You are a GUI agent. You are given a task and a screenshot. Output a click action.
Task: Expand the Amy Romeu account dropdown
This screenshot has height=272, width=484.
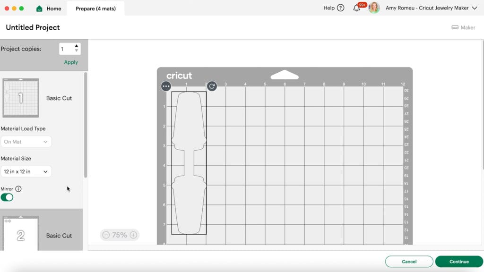tap(475, 8)
